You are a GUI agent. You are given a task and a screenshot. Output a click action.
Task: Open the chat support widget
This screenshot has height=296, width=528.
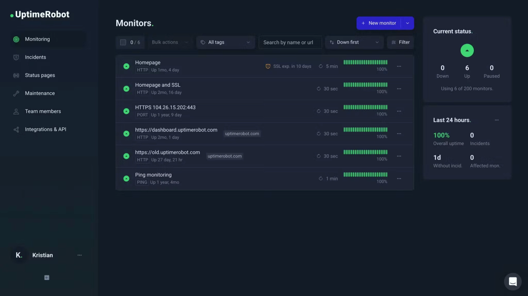tap(513, 281)
